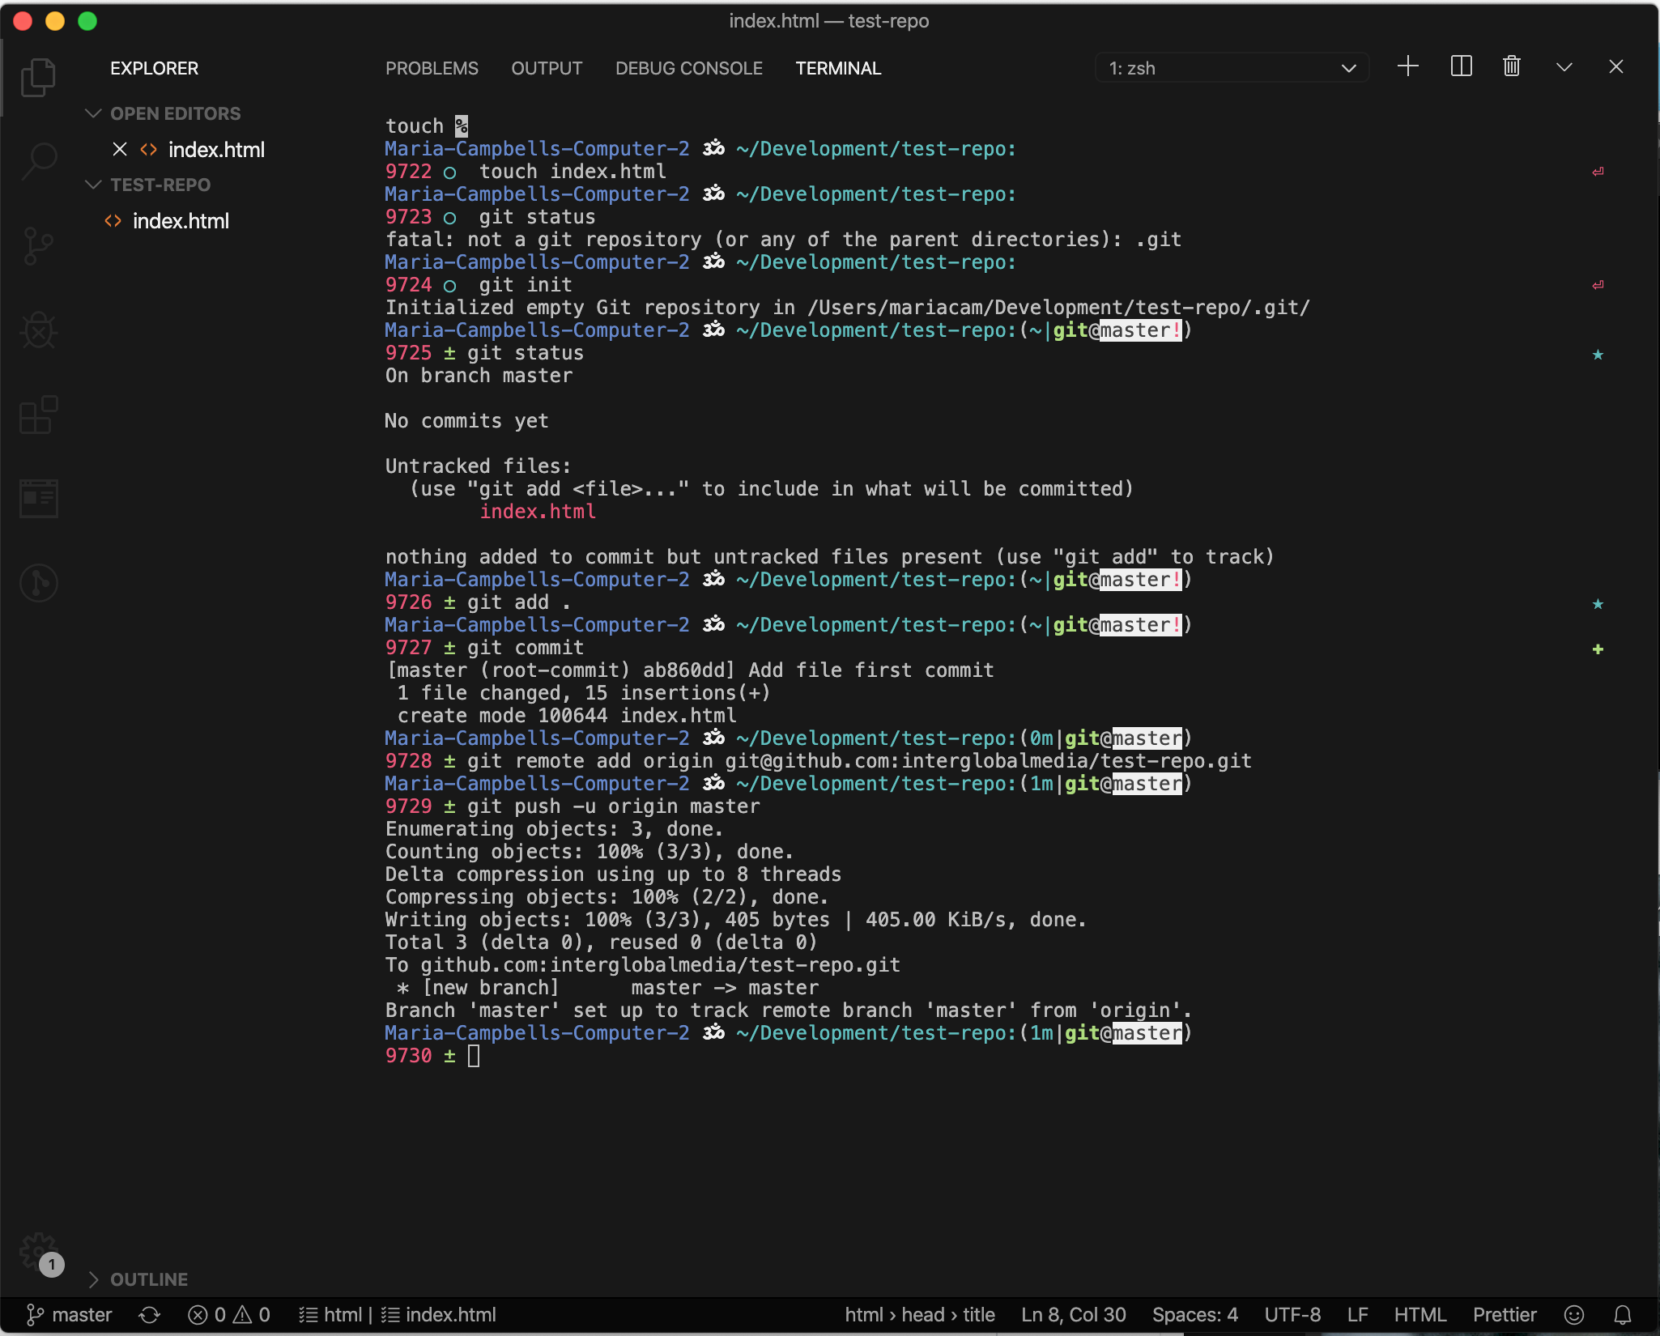Click the master branch indicator in the status bar
The image size is (1660, 1336).
pyautogui.click(x=69, y=1314)
